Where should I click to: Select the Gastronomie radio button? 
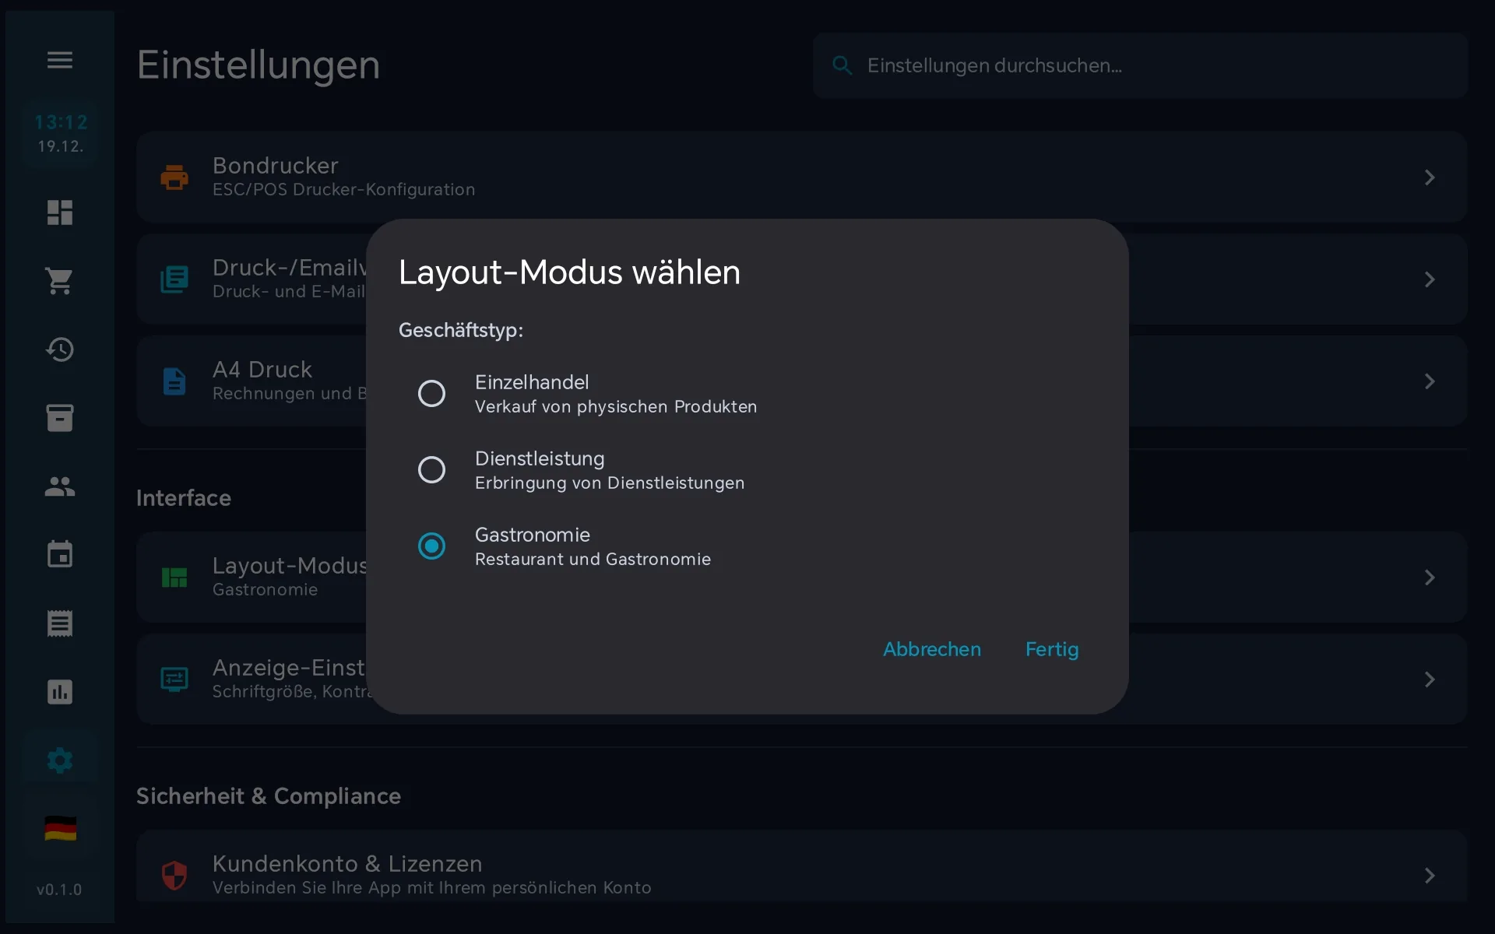point(431,546)
